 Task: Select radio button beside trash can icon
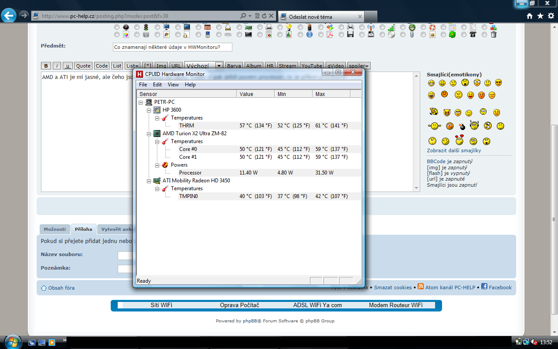485,34
